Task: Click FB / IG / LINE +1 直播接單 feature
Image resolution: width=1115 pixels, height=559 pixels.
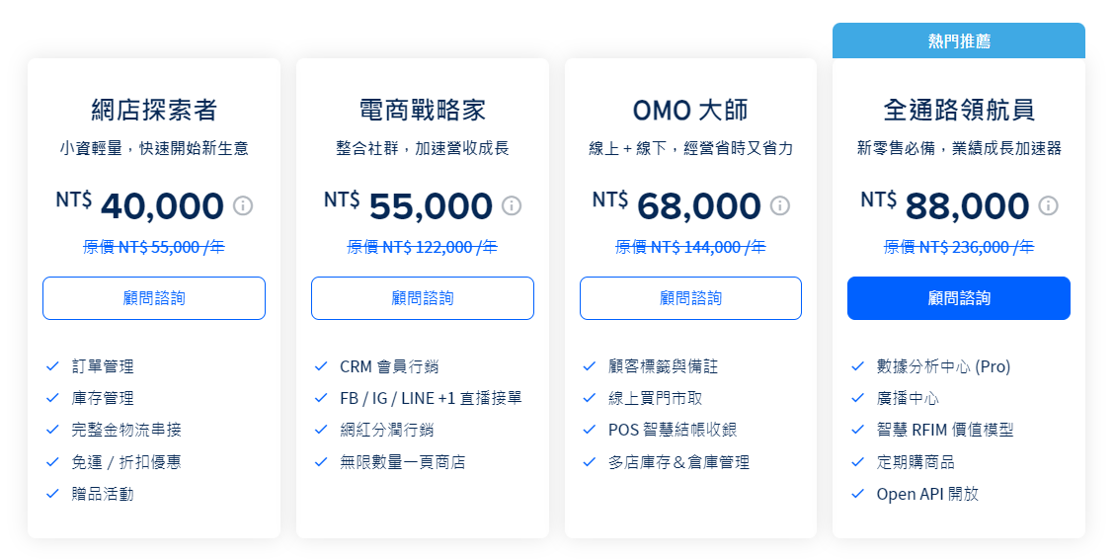Action: pos(431,398)
